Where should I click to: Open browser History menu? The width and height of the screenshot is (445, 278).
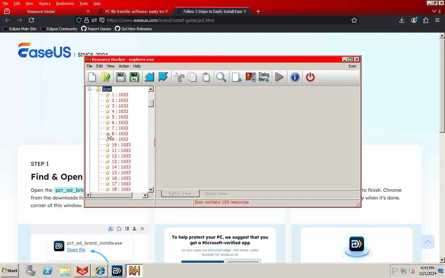(44, 3)
